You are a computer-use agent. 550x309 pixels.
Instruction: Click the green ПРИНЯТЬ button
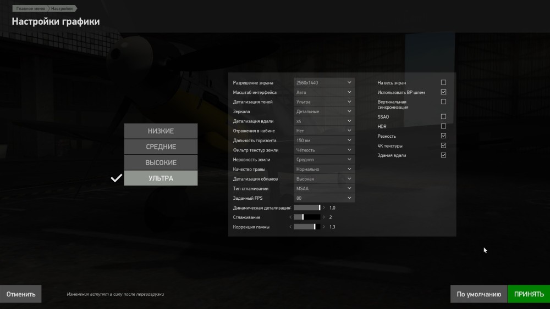coord(529,294)
